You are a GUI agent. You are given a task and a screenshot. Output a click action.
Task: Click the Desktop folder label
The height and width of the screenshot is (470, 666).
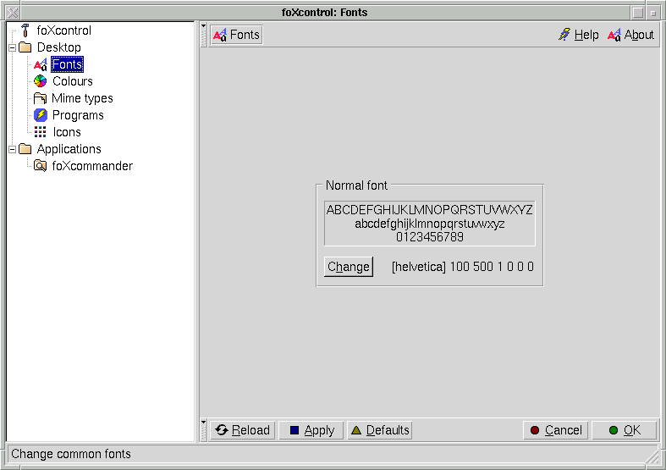coord(59,47)
